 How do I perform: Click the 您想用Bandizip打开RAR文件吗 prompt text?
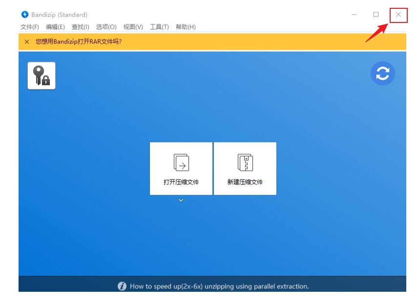[x=79, y=41]
